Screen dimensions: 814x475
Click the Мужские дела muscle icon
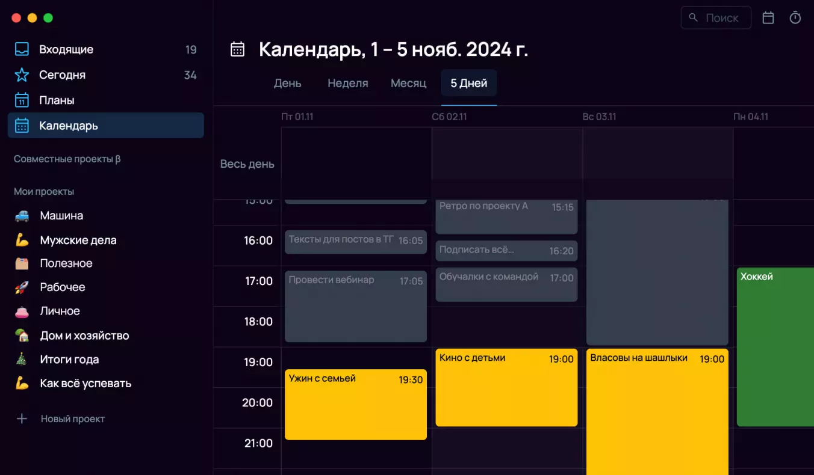tap(22, 240)
